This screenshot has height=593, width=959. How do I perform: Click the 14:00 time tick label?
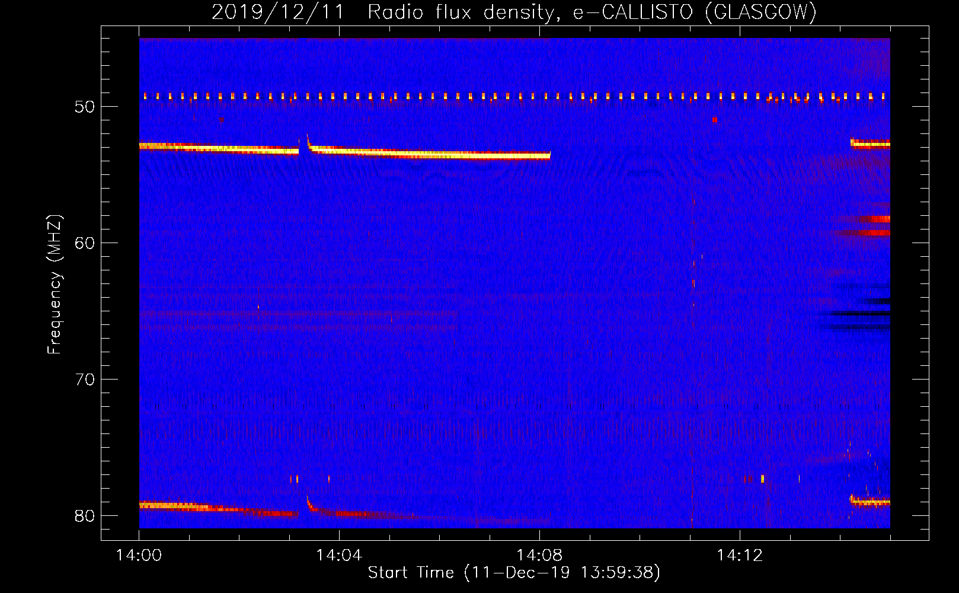139,556
